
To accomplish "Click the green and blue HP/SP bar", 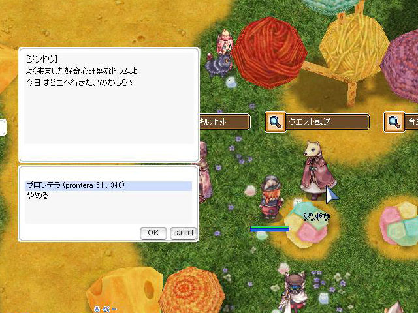I will (x=270, y=229).
